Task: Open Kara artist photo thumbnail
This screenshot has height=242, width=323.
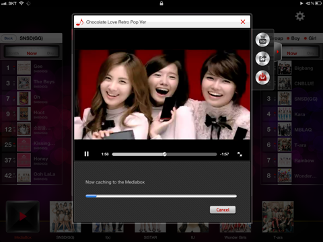Action: pos(285,114)
